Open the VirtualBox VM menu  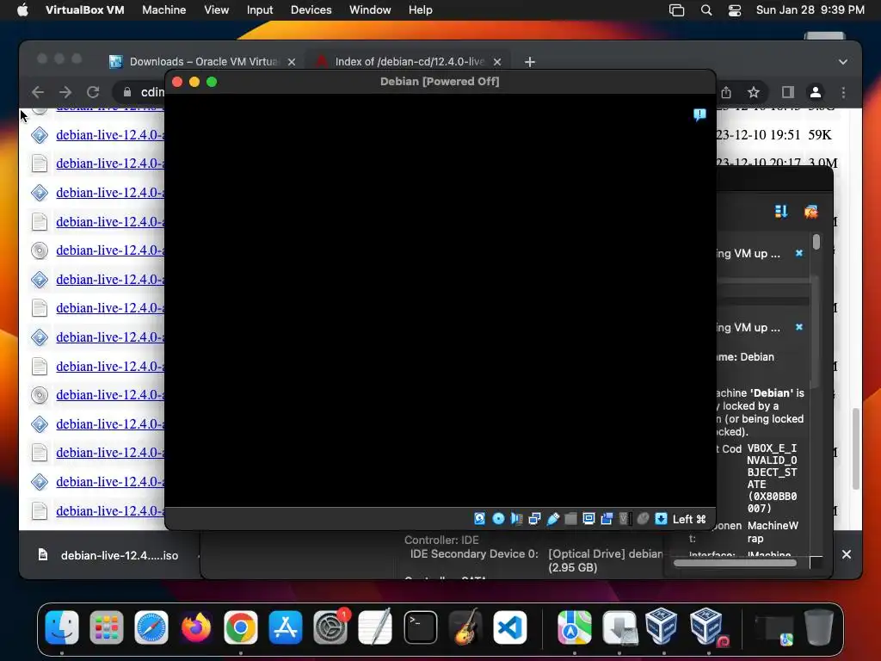click(85, 10)
